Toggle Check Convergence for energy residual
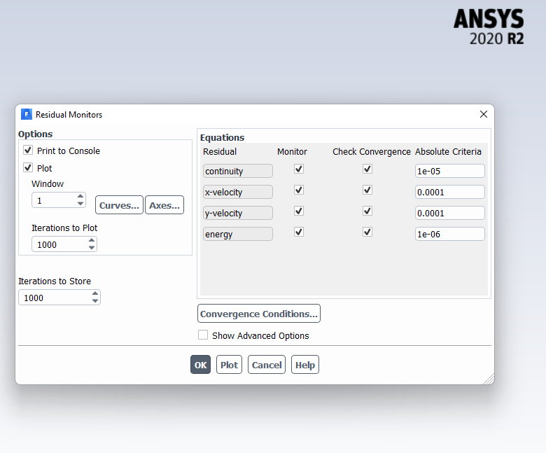Viewport: 546px width, 453px height. (x=367, y=232)
